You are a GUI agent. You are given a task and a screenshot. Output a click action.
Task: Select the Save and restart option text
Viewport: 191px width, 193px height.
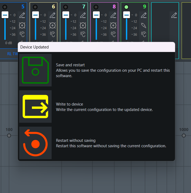70,65
